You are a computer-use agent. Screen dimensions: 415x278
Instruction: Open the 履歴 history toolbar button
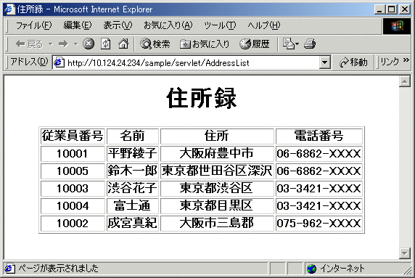click(255, 44)
